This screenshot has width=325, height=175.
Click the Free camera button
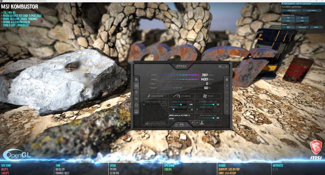tap(312, 11)
